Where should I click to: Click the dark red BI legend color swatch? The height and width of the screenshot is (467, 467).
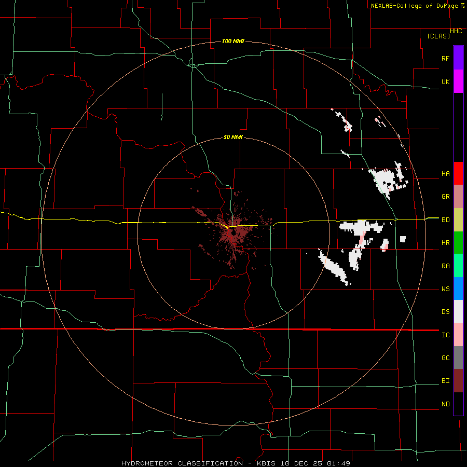click(458, 381)
